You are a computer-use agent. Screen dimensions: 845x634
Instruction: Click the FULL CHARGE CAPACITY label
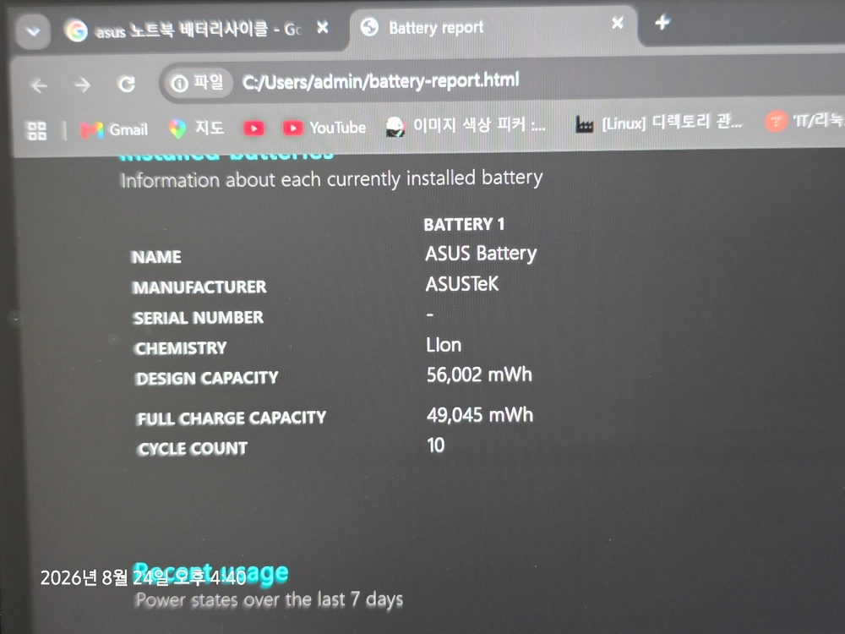tap(232, 418)
